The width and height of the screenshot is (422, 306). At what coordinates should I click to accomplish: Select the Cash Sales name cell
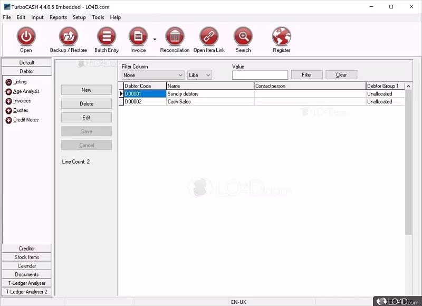tap(210, 101)
